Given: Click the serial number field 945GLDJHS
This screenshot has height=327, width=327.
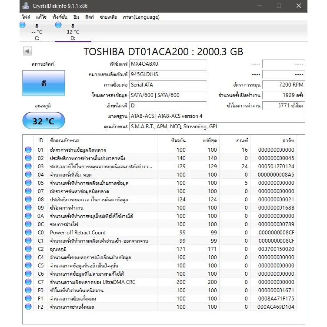Looking at the screenshot, I should pos(167,74).
